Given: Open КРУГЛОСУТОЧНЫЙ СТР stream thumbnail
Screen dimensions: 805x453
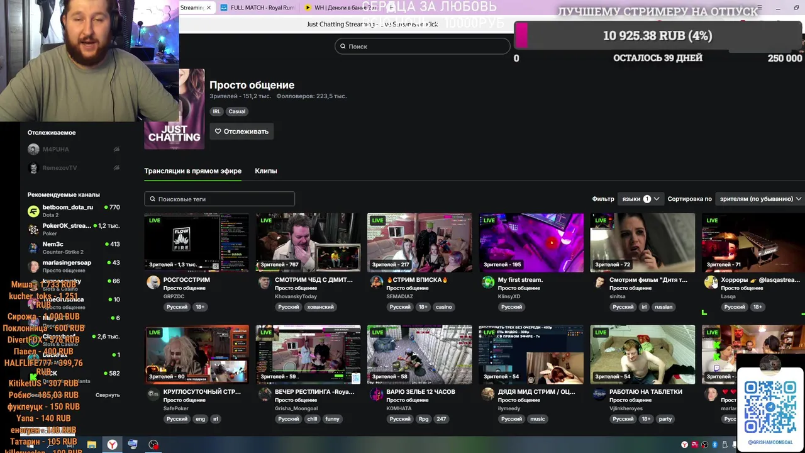Looking at the screenshot, I should (196, 354).
